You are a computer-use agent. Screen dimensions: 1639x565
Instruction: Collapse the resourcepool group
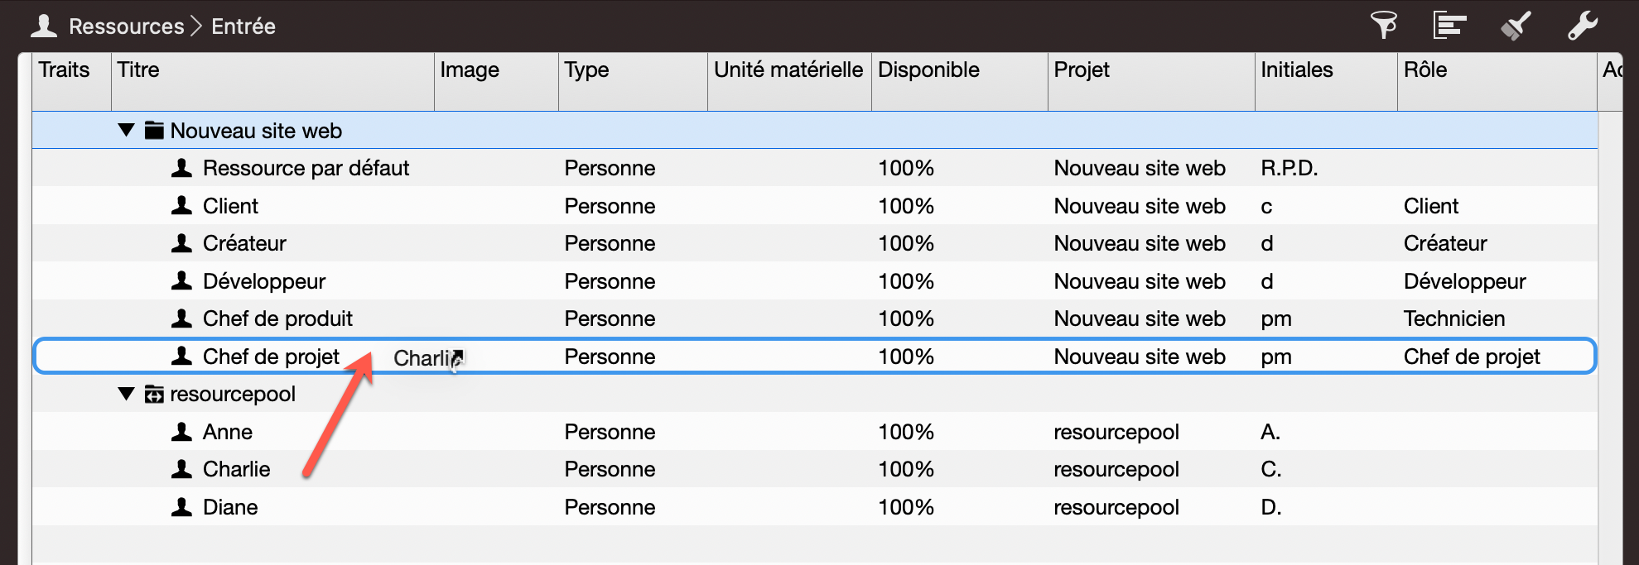click(x=126, y=394)
